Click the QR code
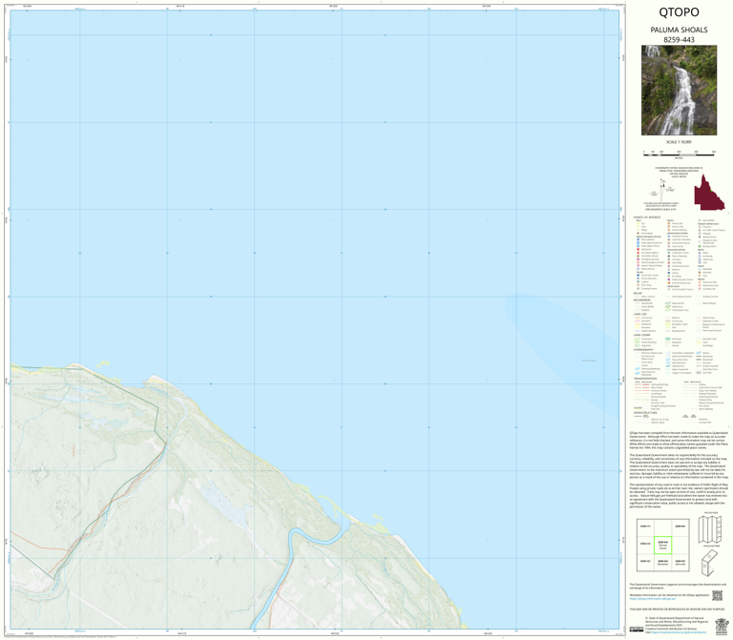Viewport: 733px width, 640px height. click(x=717, y=595)
